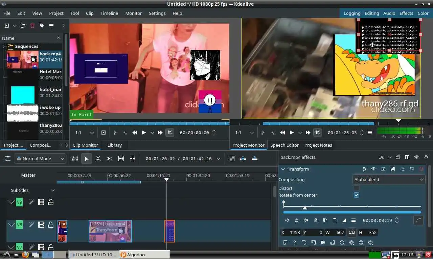Open Project Monitor hamburger options menu

[x=370, y=133]
